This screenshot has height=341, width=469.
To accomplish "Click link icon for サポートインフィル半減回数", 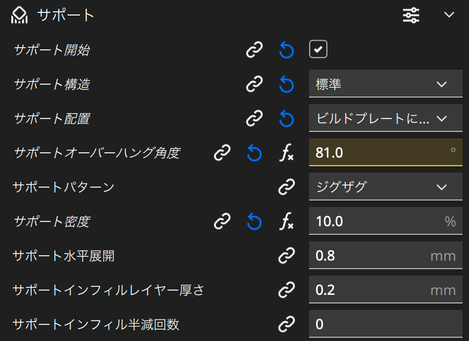I will click(x=287, y=324).
